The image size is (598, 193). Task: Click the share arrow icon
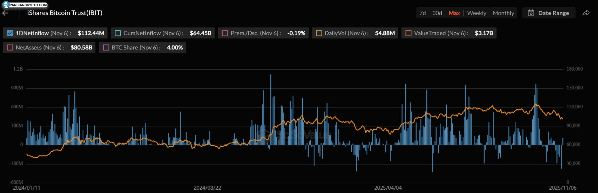click(586, 13)
